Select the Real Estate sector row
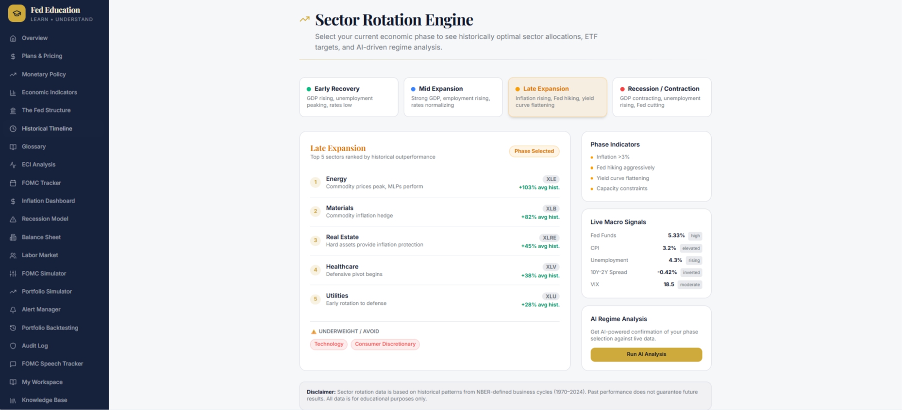Viewport: 902px width, 410px height. (x=434, y=241)
